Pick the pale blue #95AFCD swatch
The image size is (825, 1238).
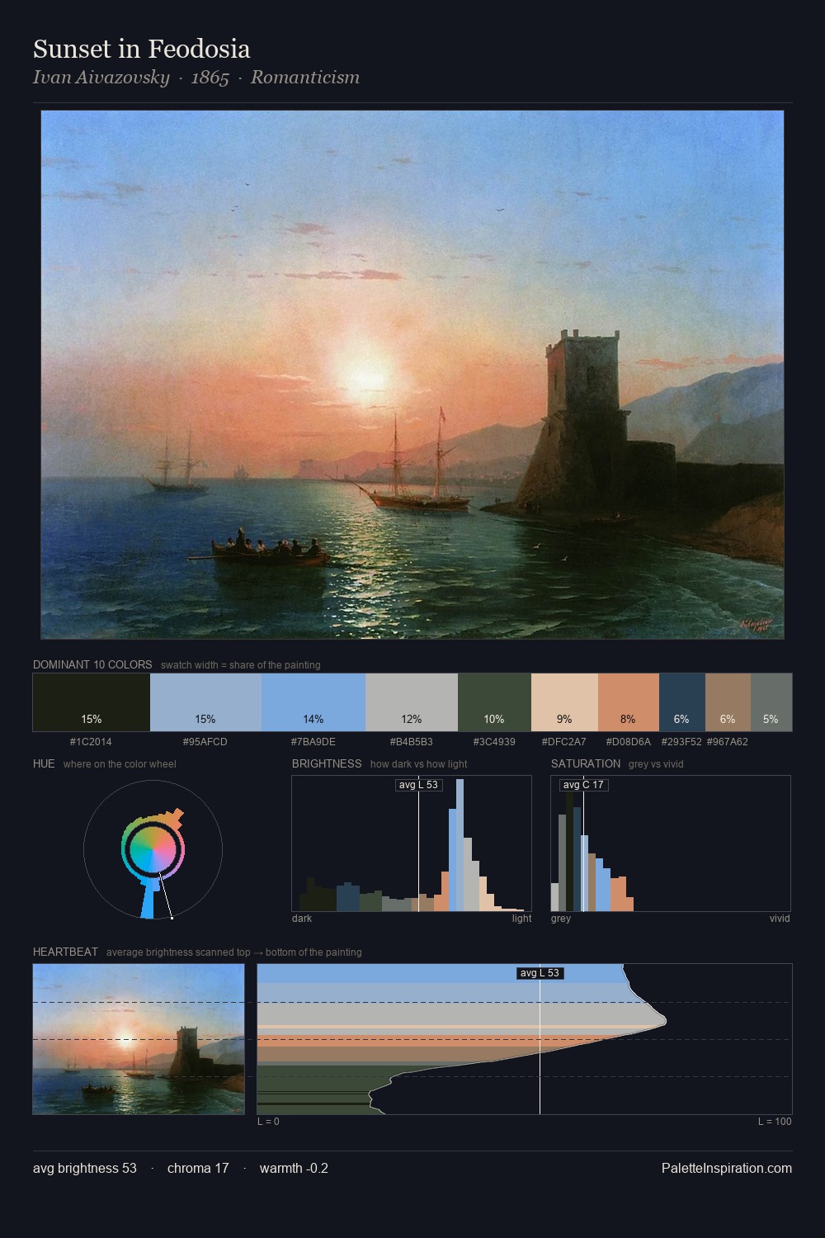point(205,702)
